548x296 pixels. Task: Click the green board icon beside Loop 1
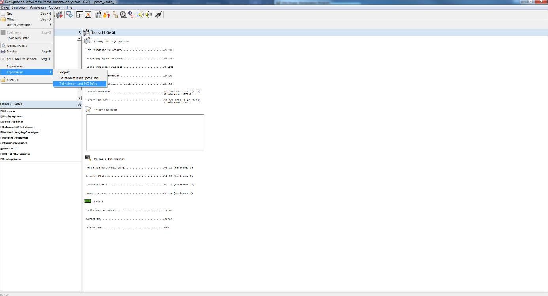coord(88,201)
